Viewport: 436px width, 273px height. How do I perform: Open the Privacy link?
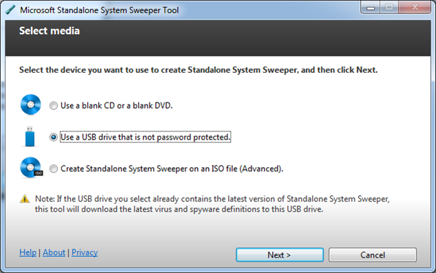point(85,252)
